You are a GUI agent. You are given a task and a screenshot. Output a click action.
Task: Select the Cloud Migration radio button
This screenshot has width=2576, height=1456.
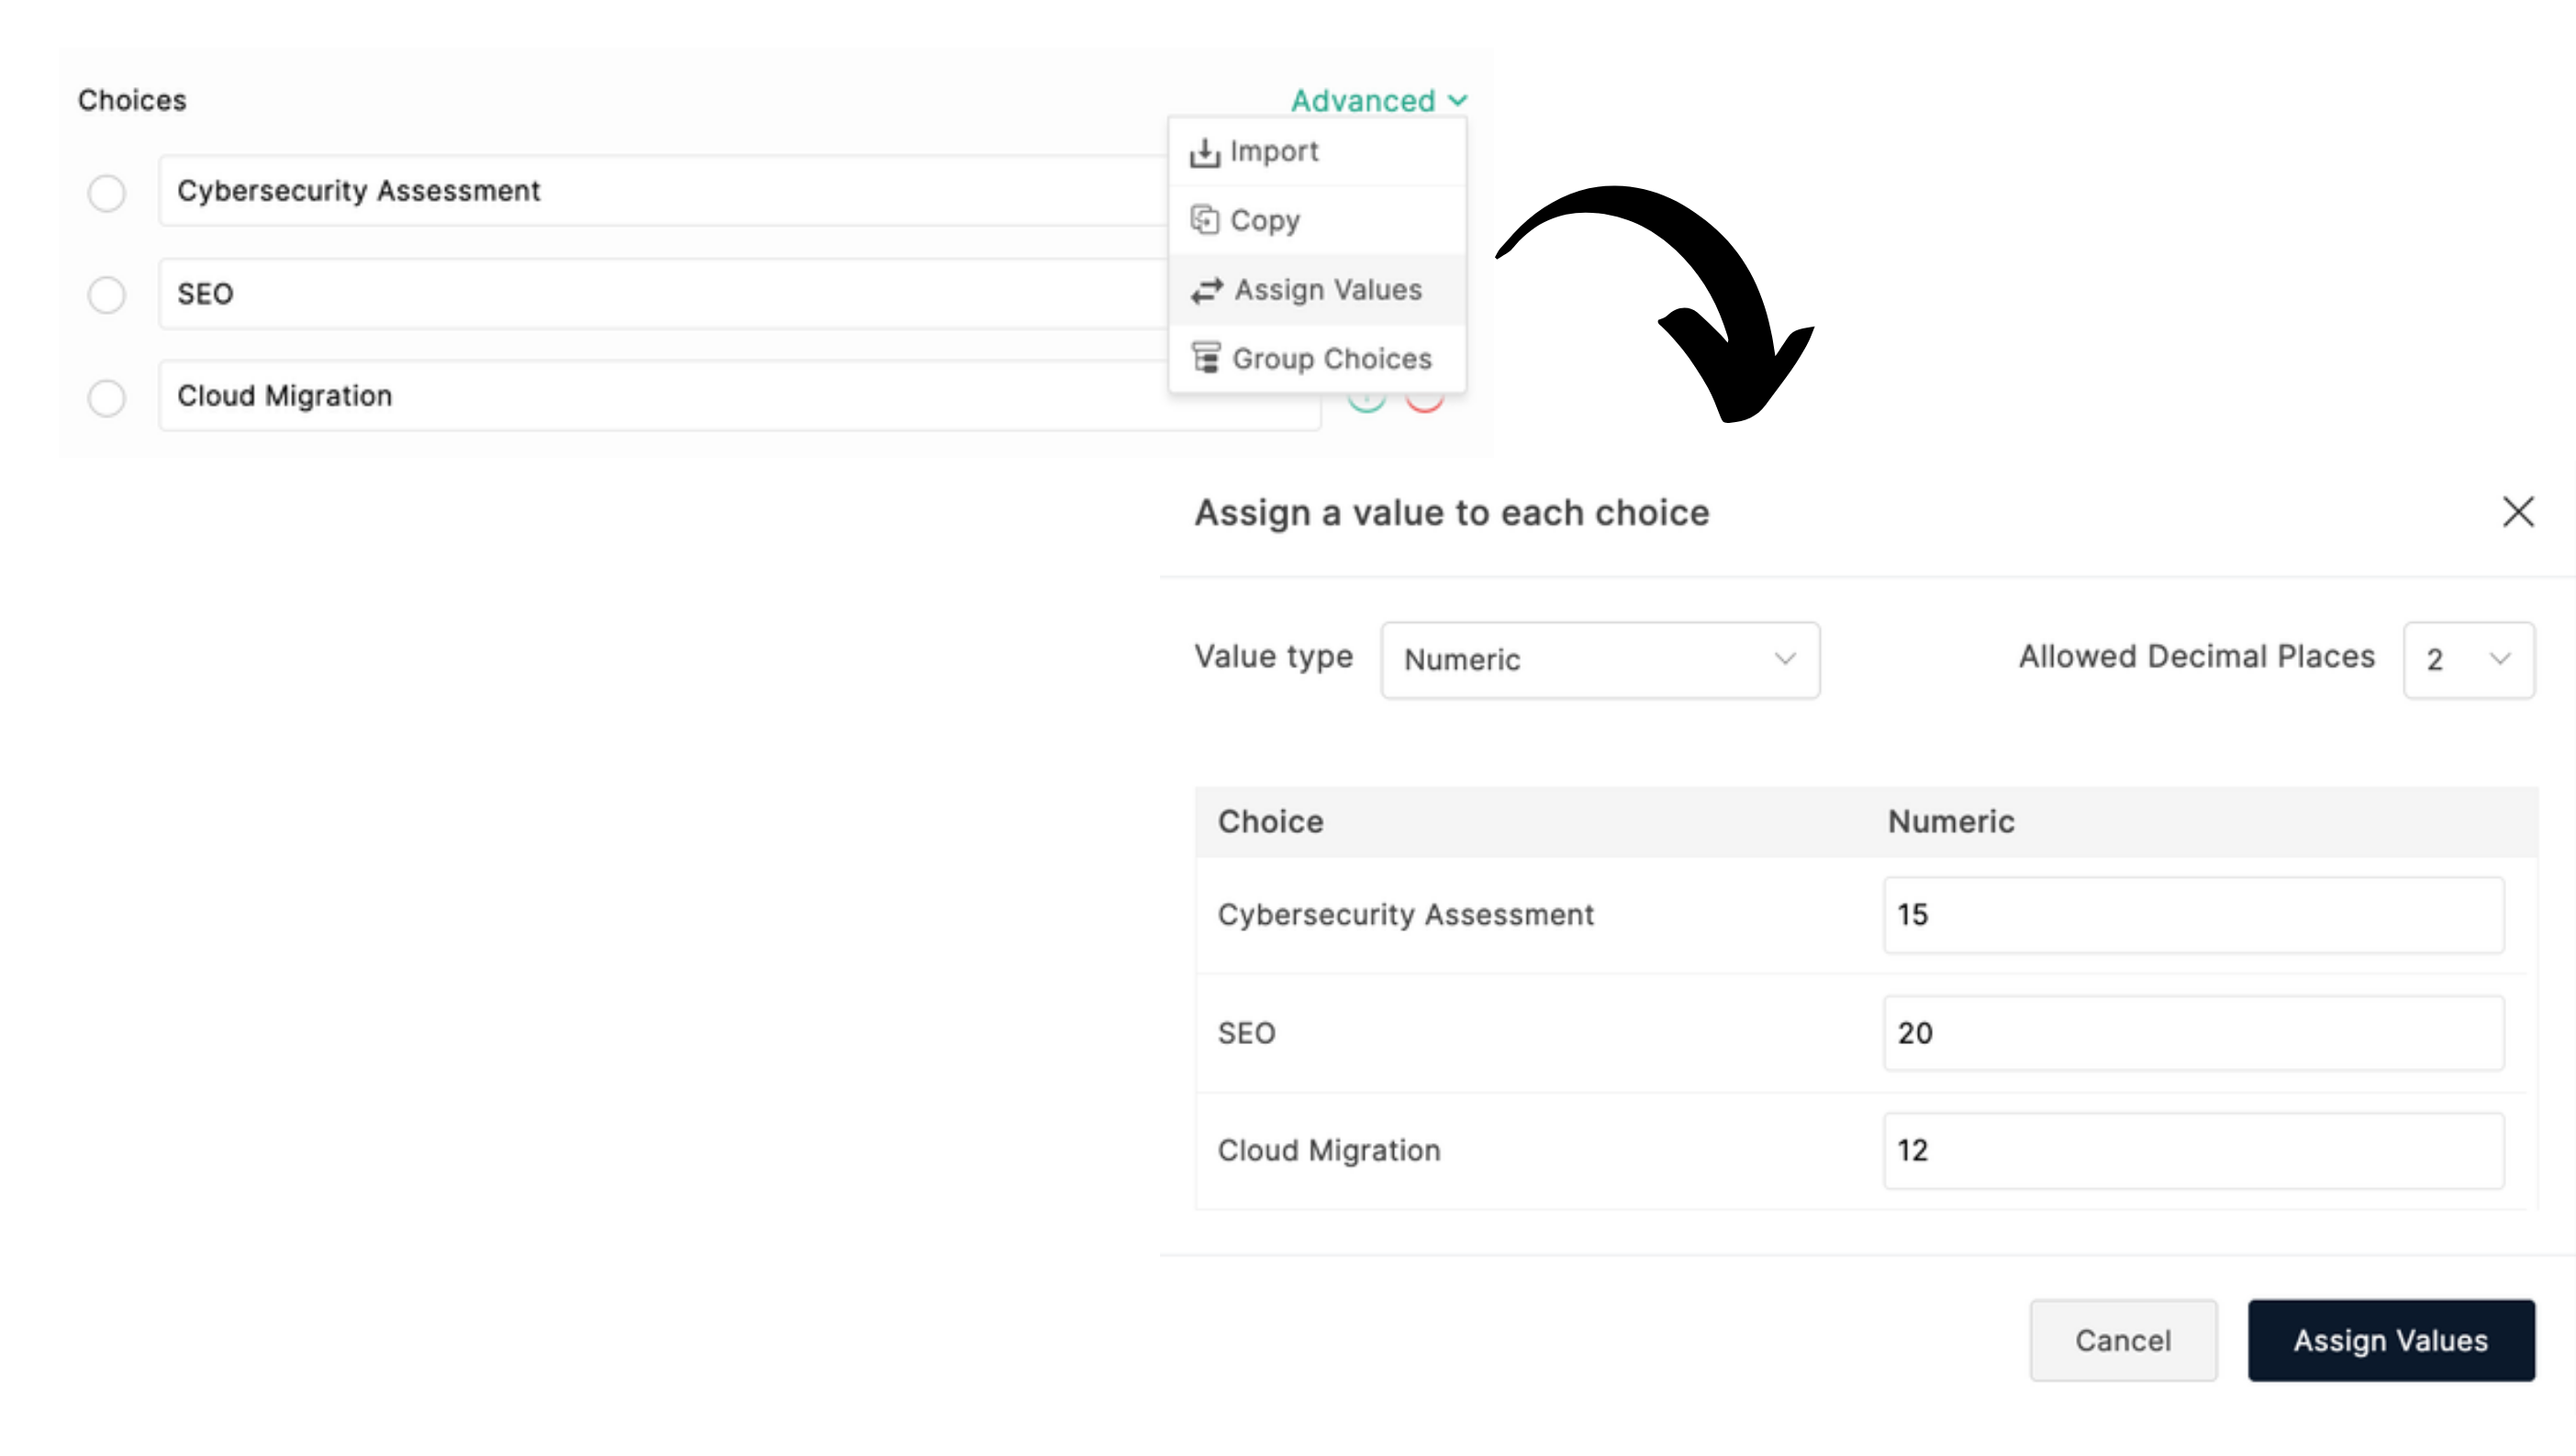[106, 398]
